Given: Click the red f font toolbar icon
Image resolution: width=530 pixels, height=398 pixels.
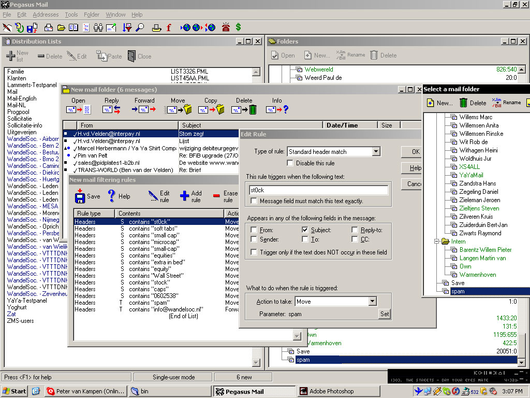Looking at the screenshot, I should [169, 27].
